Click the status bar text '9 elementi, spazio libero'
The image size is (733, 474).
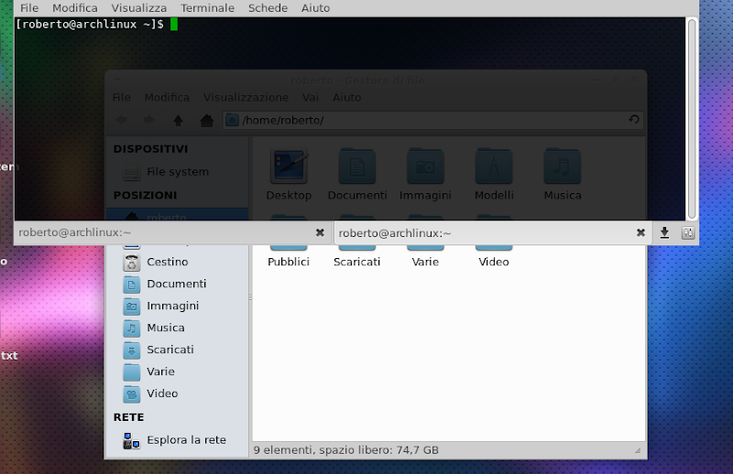click(x=346, y=450)
